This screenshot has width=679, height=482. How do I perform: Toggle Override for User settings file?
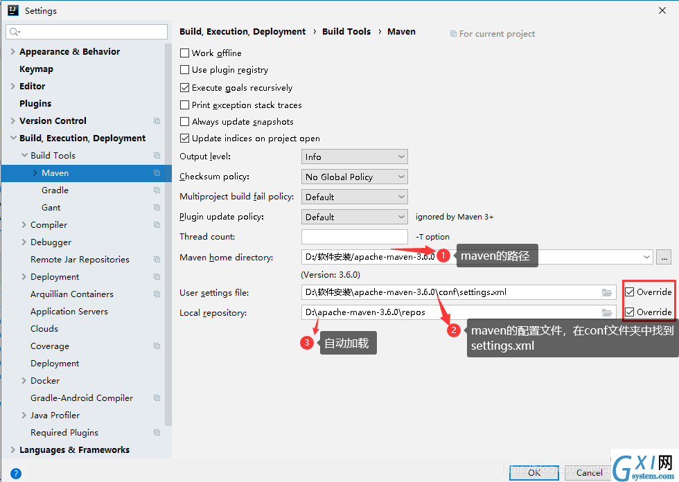(x=630, y=292)
